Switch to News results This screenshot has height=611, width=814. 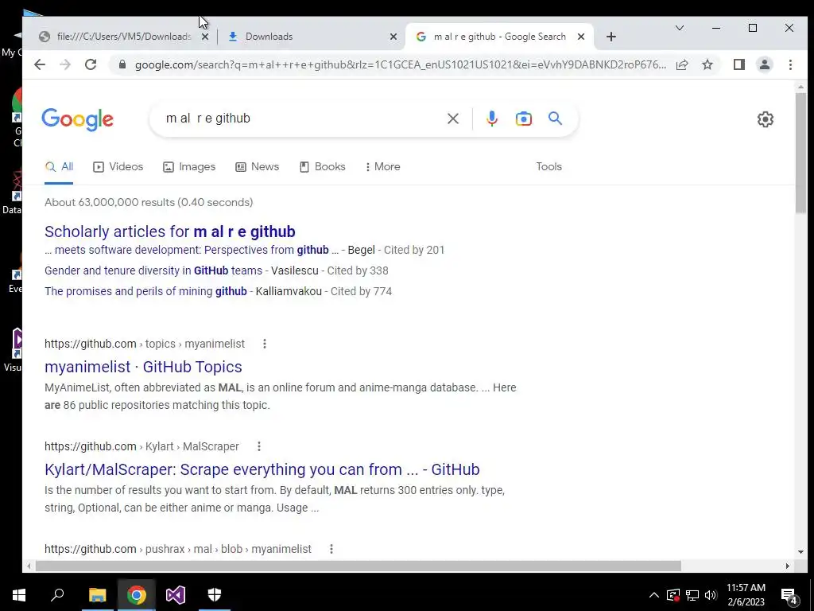coord(257,167)
